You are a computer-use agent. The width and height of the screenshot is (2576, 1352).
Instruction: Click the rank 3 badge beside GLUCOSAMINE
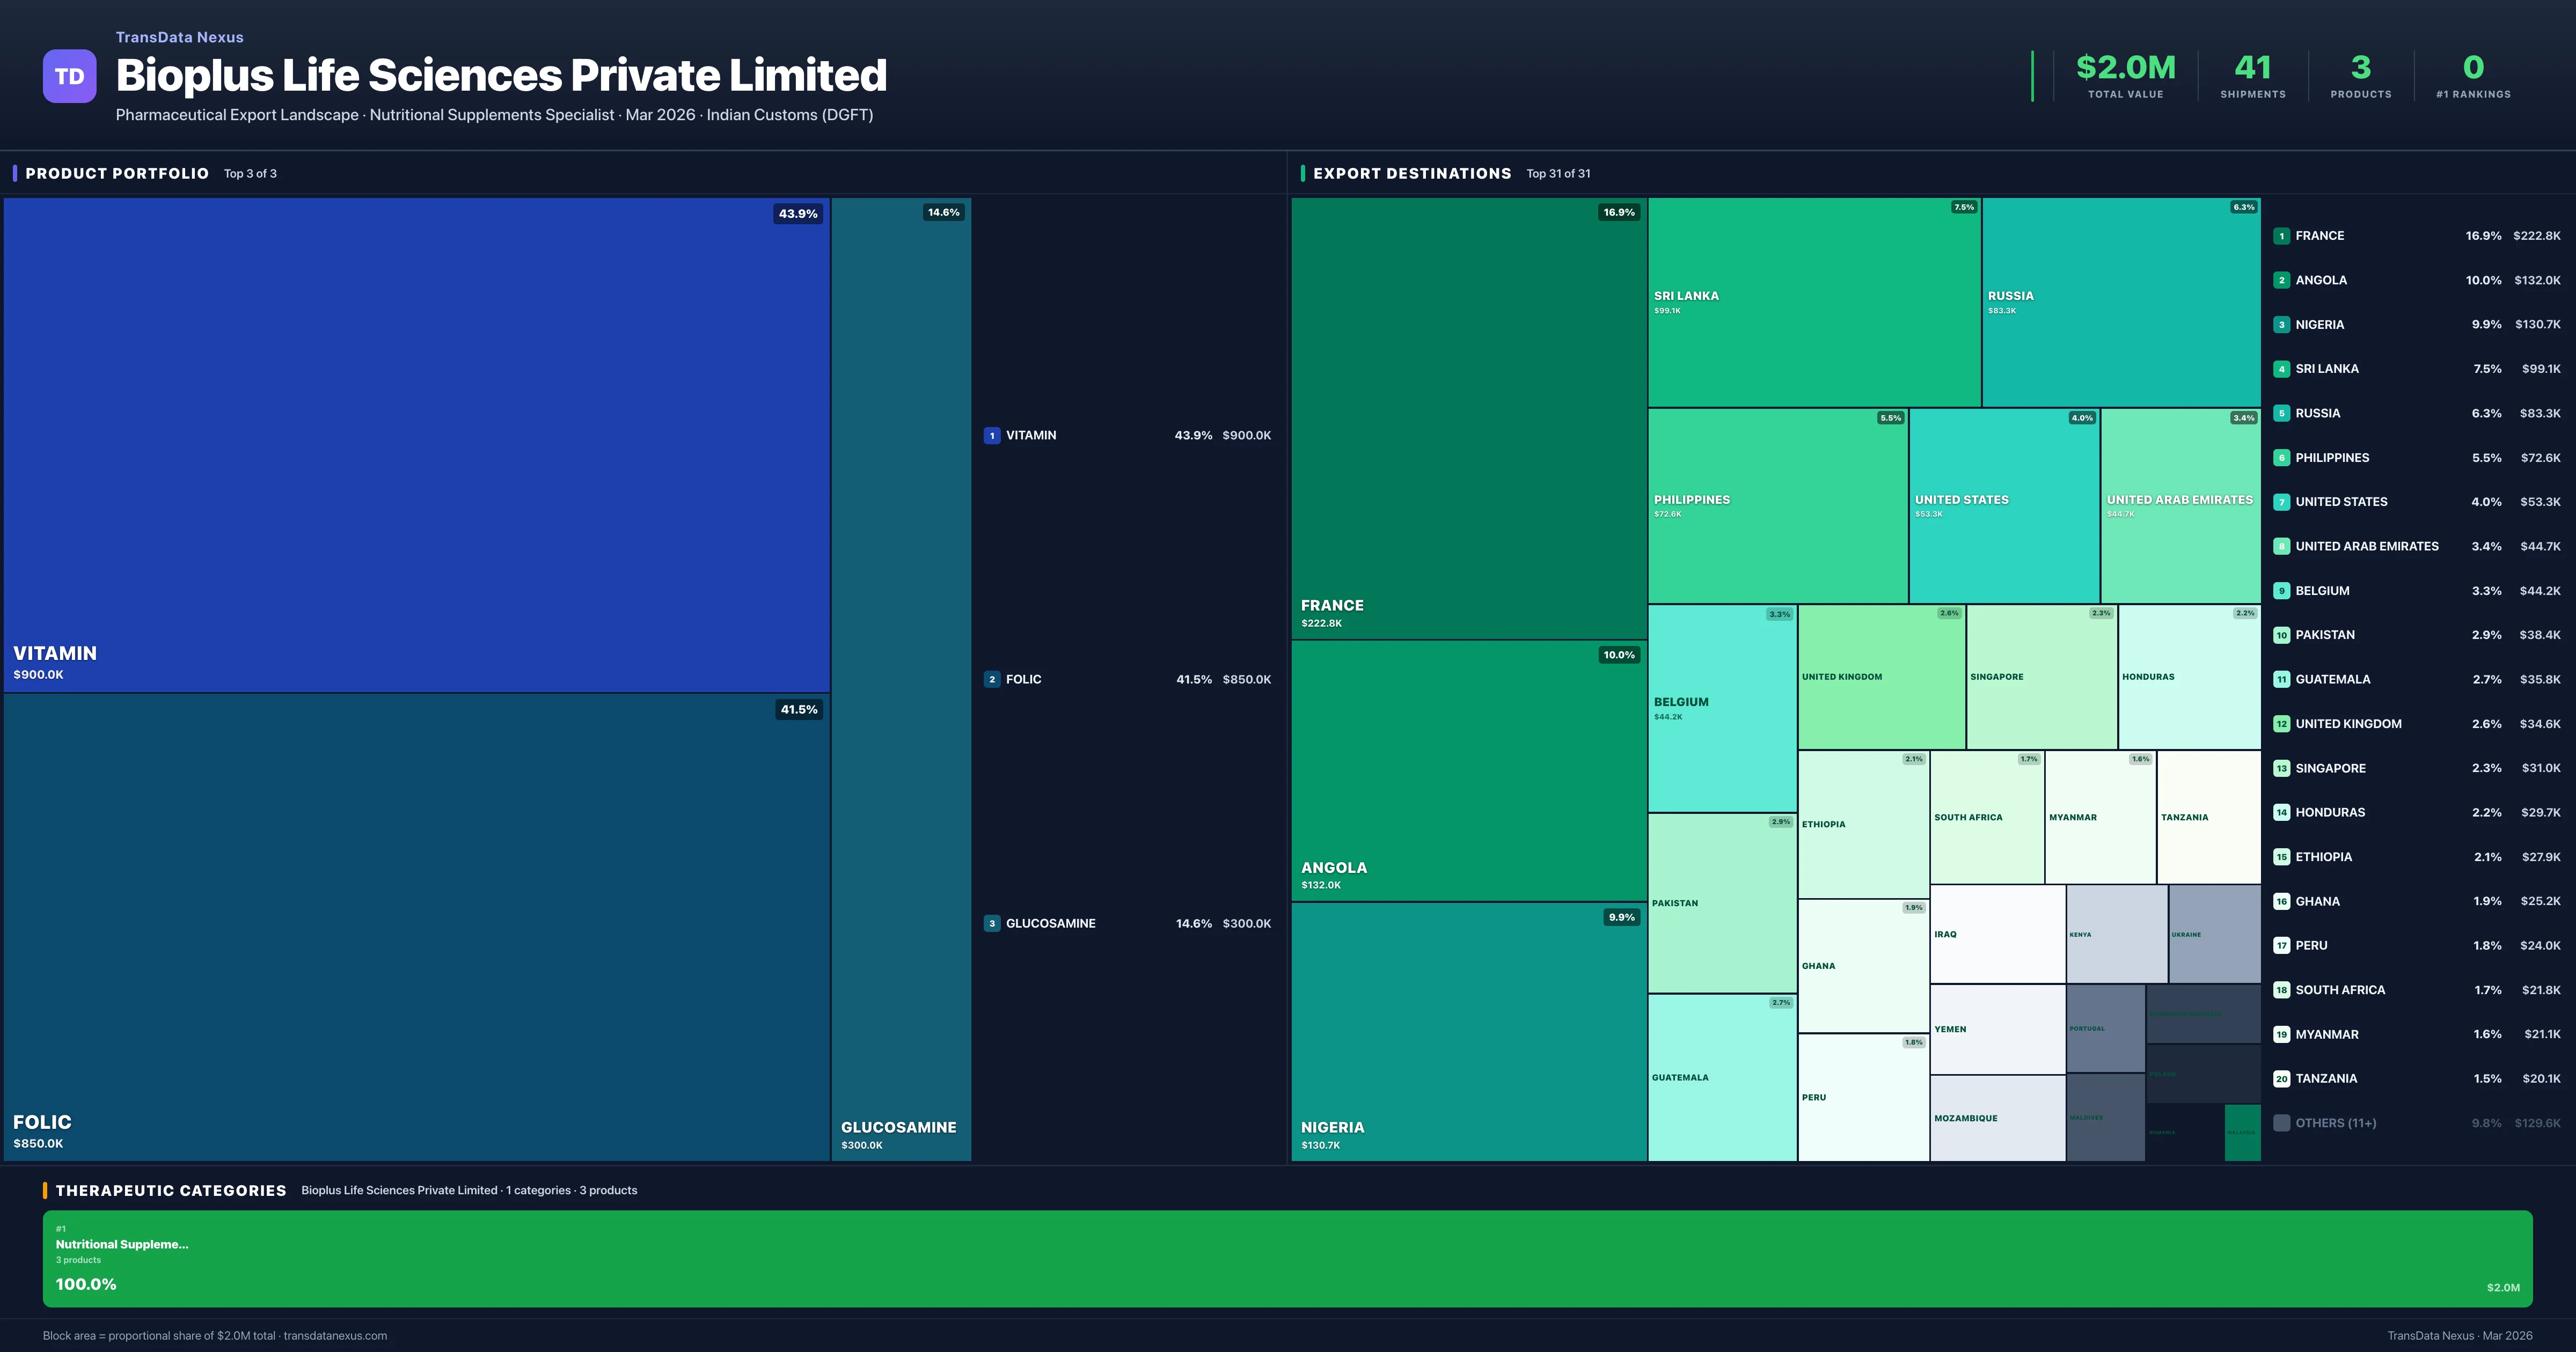[x=991, y=923]
